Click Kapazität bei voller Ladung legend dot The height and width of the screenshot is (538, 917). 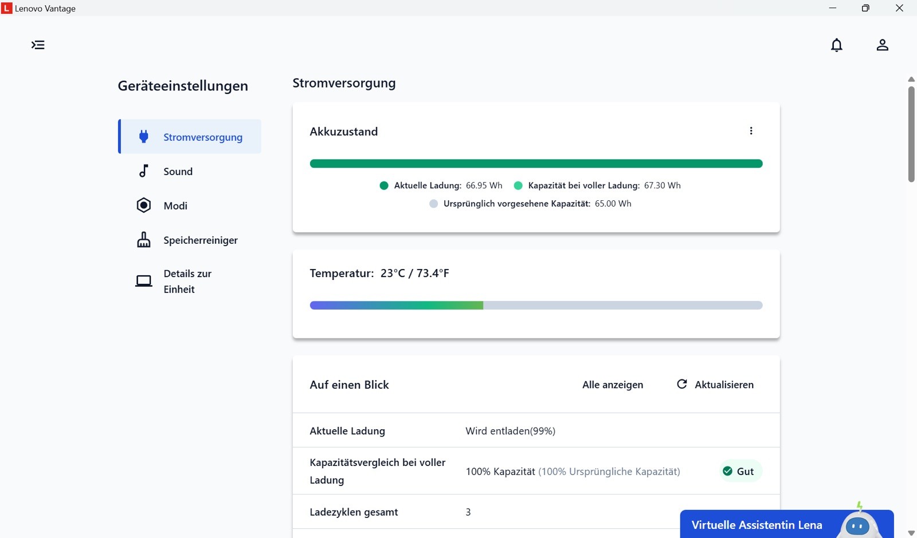pos(518,185)
